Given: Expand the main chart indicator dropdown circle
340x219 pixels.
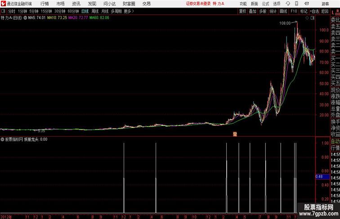Looking at the screenshot, I should tap(25, 18).
